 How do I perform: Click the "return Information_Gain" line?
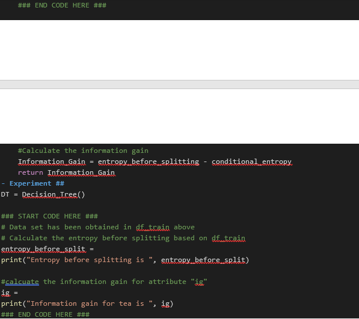(x=67, y=172)
